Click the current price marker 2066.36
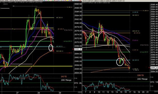Screen dimensions: 158x94 coord(78,49)
